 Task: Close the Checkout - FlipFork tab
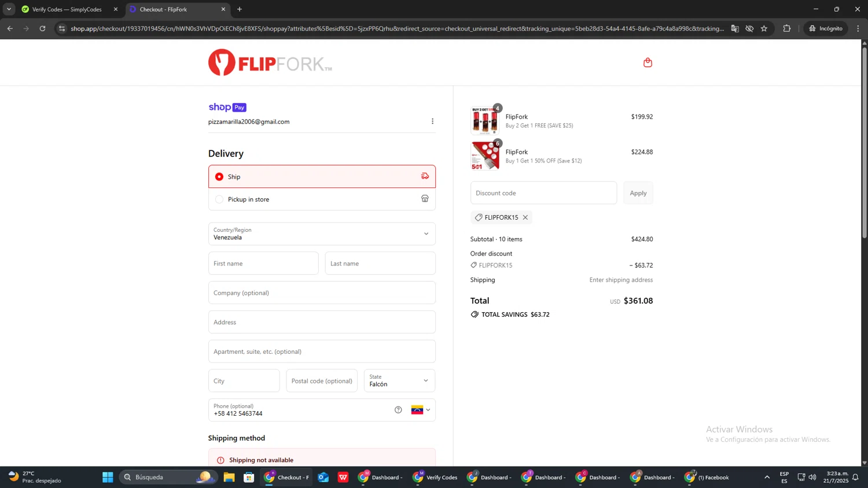223,9
